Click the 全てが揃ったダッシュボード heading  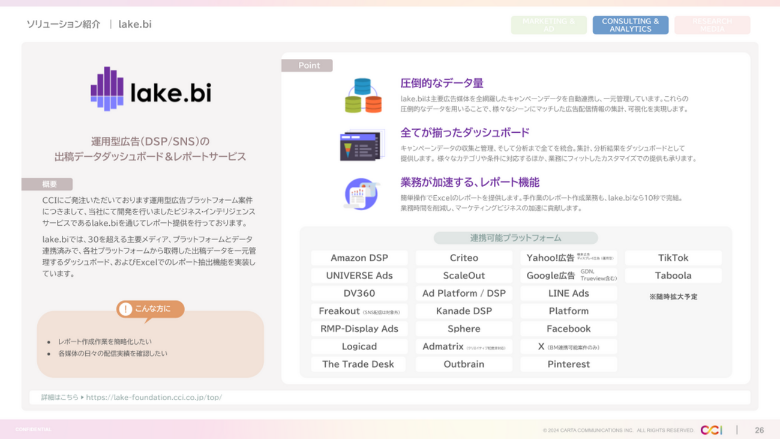pos(465,133)
